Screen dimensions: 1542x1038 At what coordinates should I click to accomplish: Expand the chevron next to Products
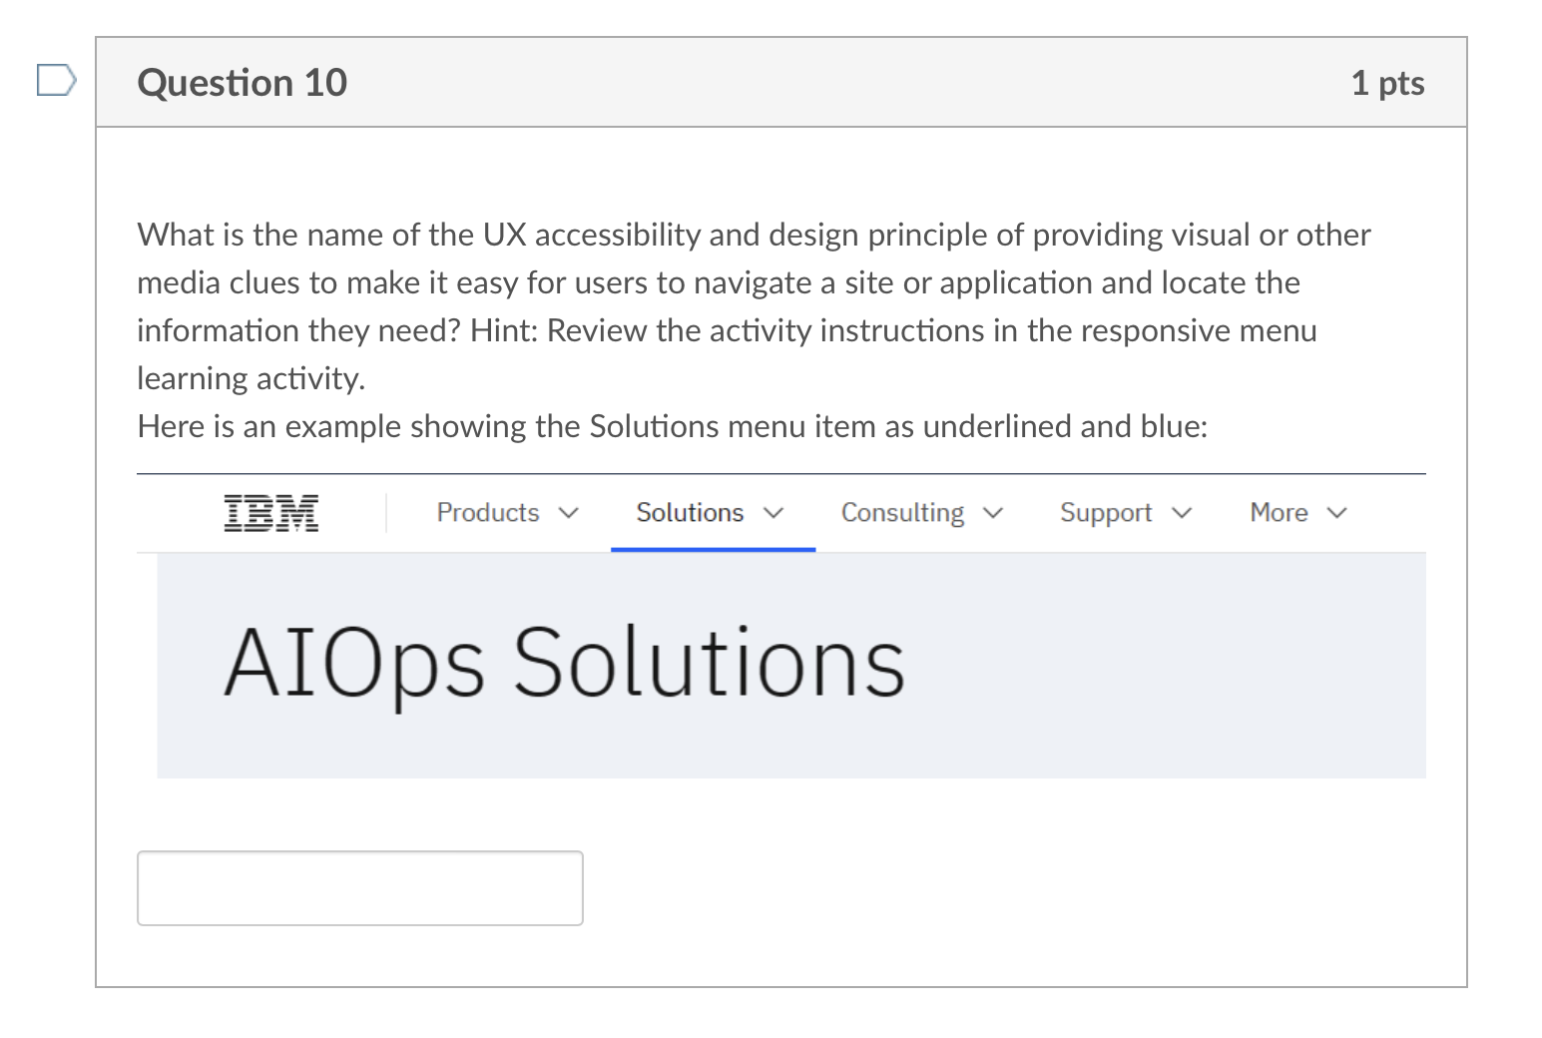(x=569, y=513)
